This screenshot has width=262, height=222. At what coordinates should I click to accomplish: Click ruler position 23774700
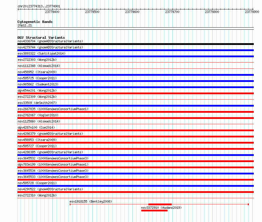[172, 12]
